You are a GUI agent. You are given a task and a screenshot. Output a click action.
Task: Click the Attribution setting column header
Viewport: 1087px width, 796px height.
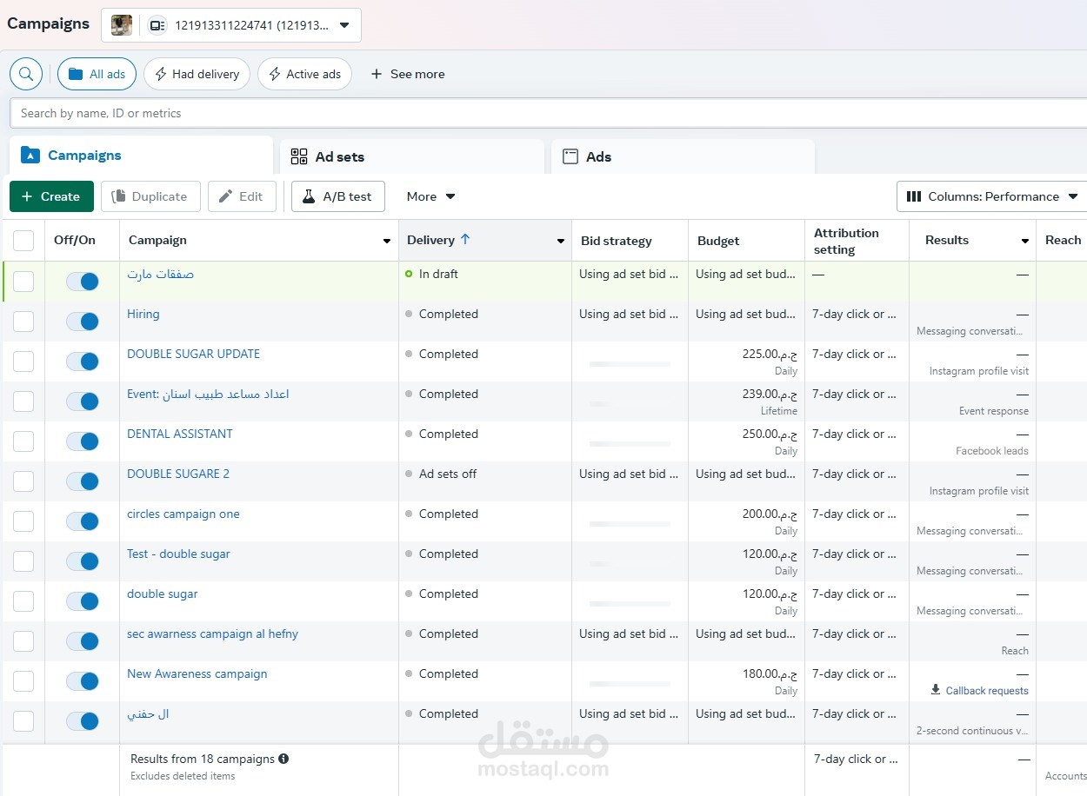pos(846,241)
